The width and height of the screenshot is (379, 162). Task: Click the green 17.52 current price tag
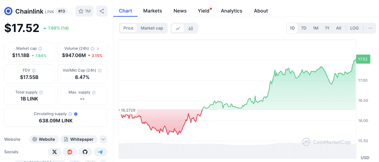pos(363,59)
